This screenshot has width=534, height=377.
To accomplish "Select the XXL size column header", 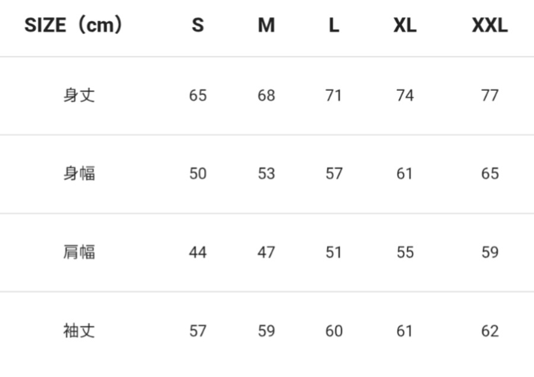I will (x=490, y=26).
